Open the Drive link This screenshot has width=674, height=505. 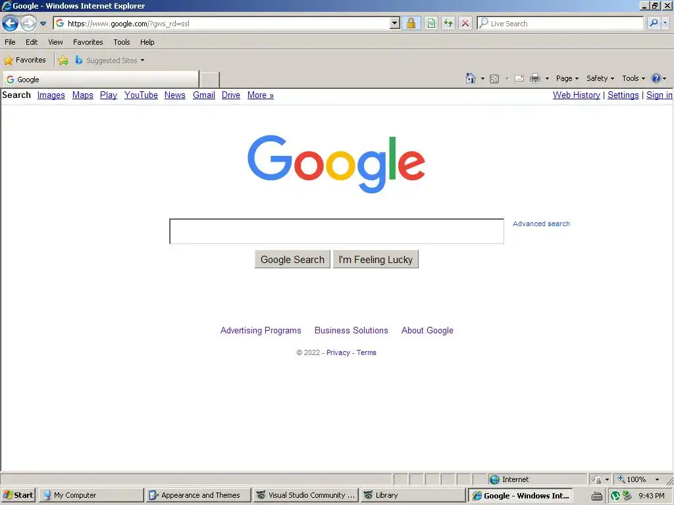pyautogui.click(x=231, y=95)
